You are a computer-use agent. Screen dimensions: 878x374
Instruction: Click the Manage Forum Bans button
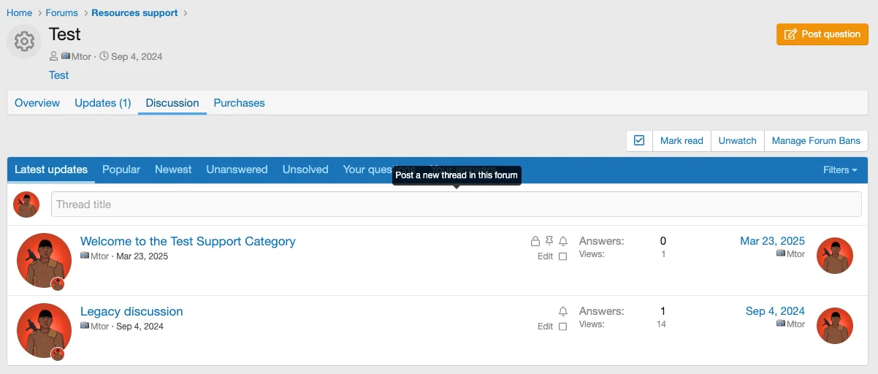pyautogui.click(x=816, y=141)
